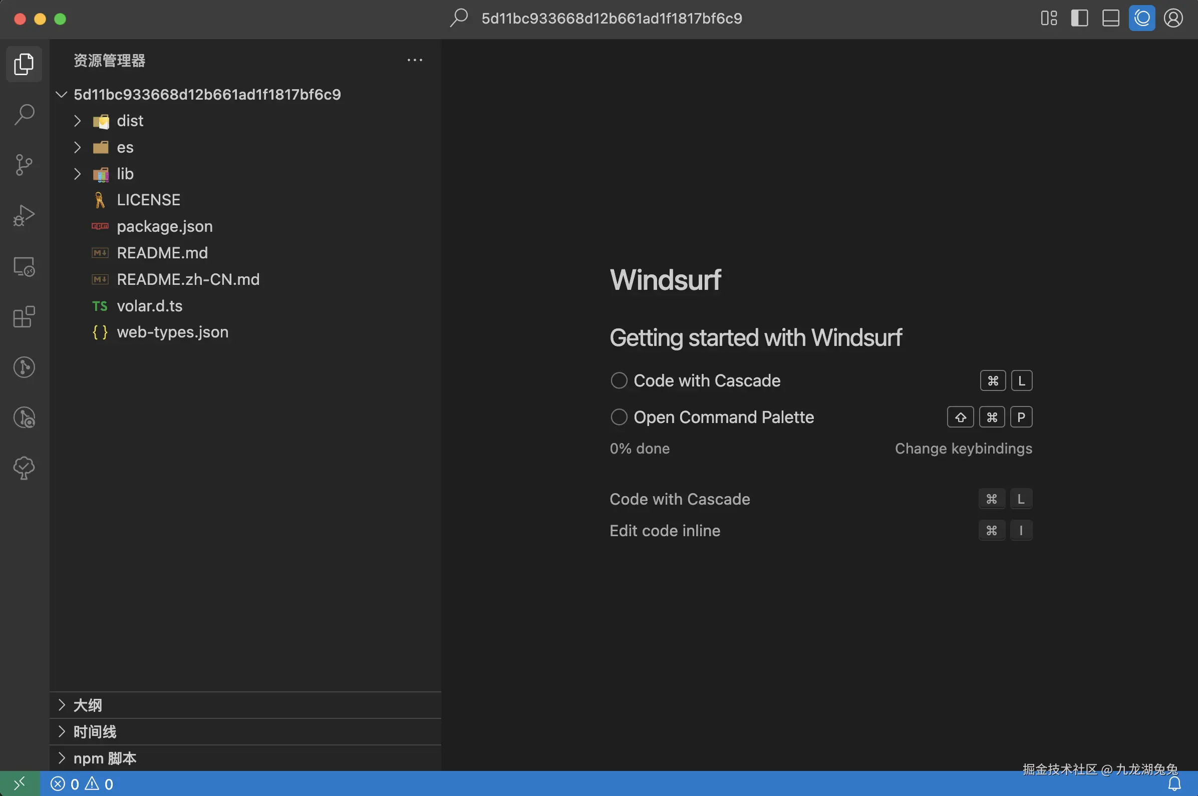Click the Change keybindings link
Image resolution: width=1198 pixels, height=796 pixels.
pos(963,448)
